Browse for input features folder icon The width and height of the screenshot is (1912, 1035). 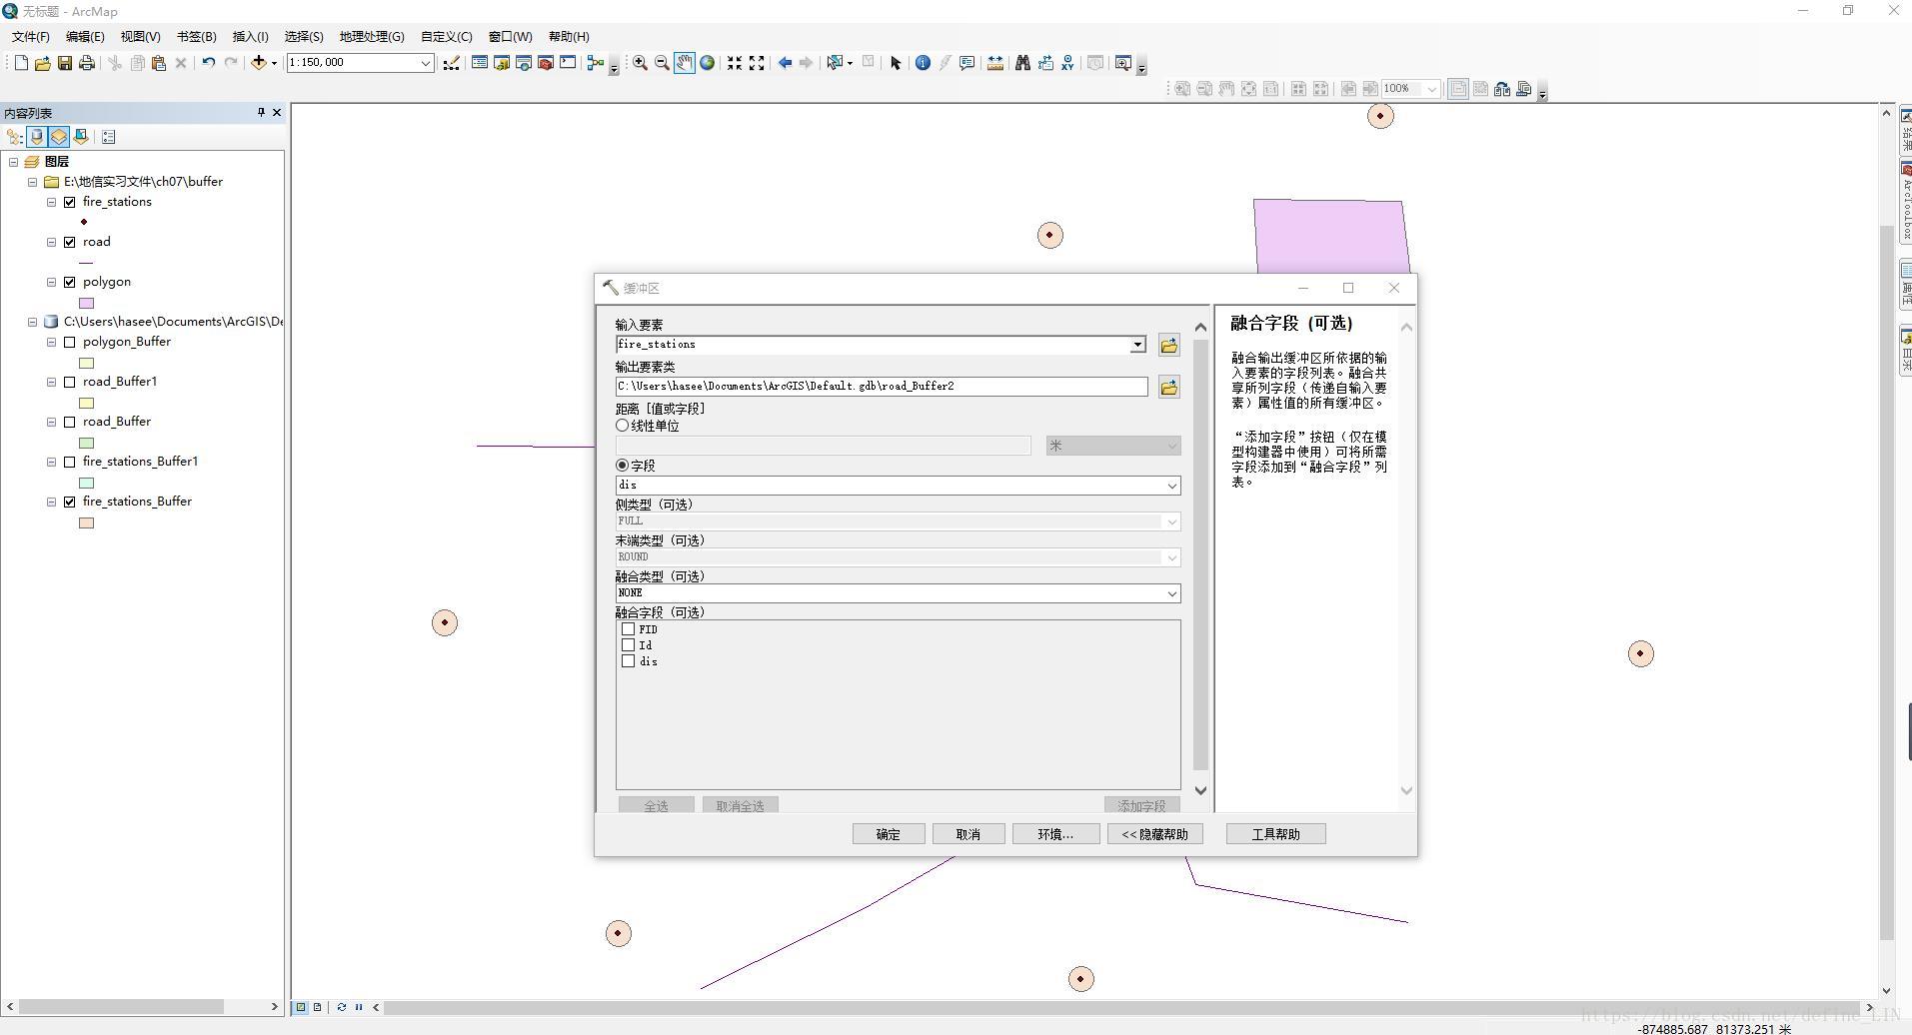coord(1168,346)
